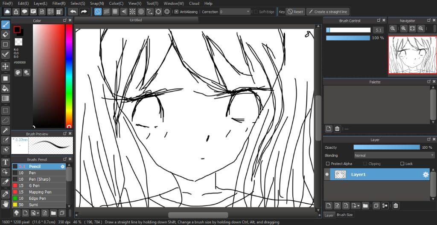The image size is (437, 225).
Task: Turn snap off with the blue circle icon
Action: 98,12
